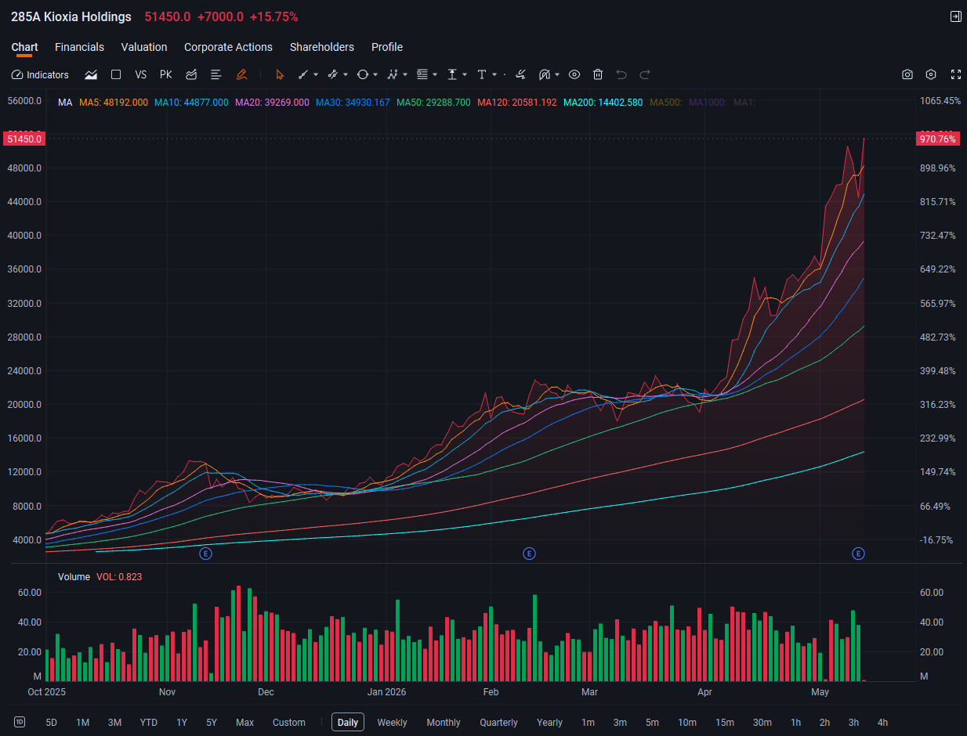Click the PK comparison icon
This screenshot has height=736, width=967.
click(166, 74)
